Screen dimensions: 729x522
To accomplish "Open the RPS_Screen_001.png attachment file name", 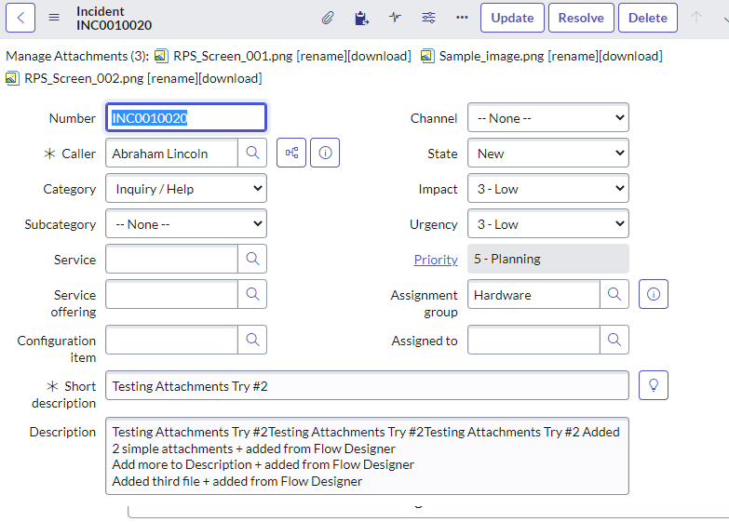I will [x=233, y=56].
